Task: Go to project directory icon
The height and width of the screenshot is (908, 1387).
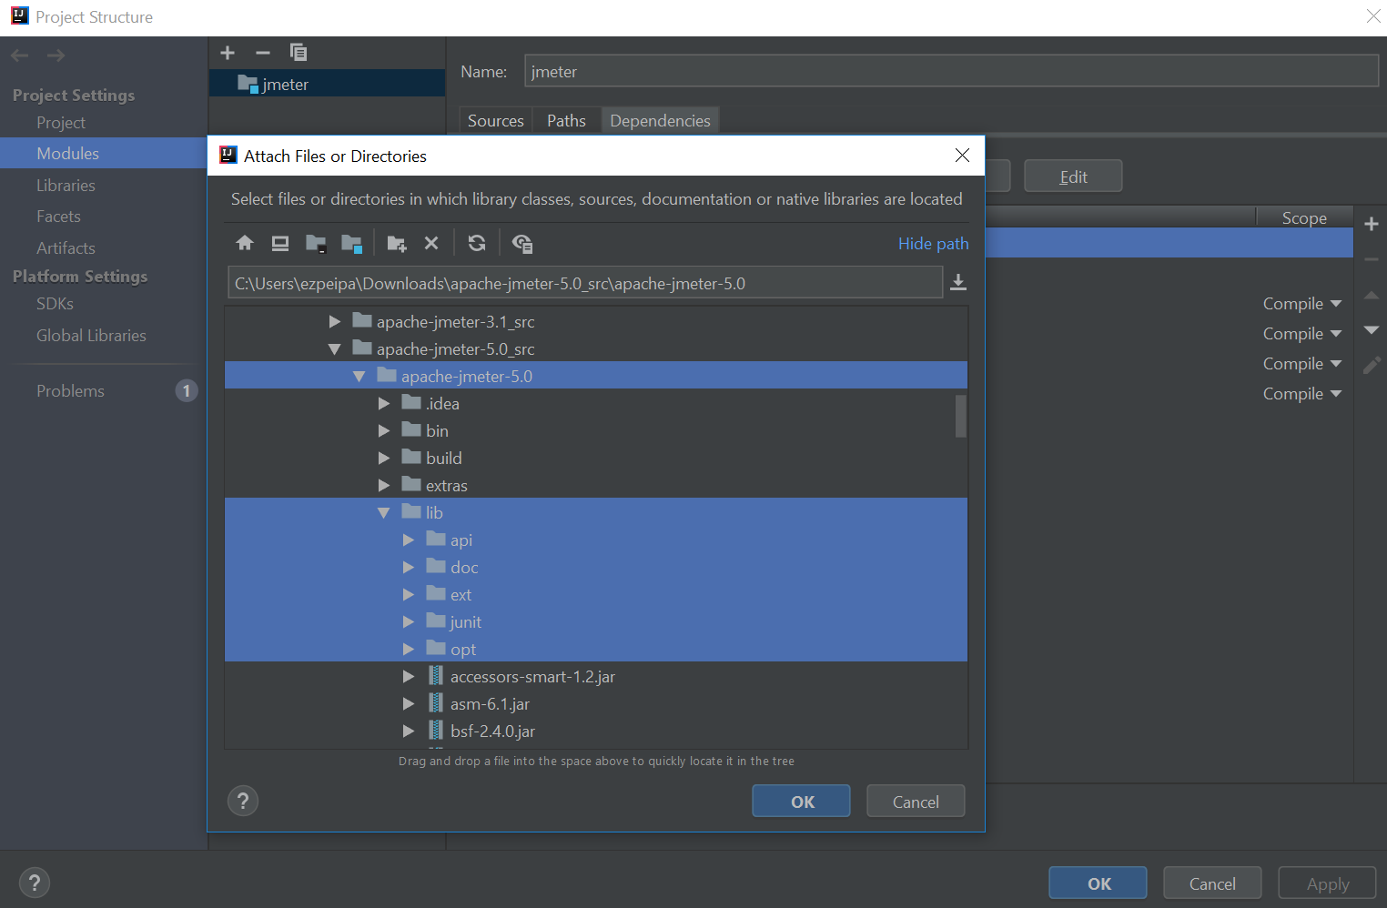Action: tap(316, 243)
